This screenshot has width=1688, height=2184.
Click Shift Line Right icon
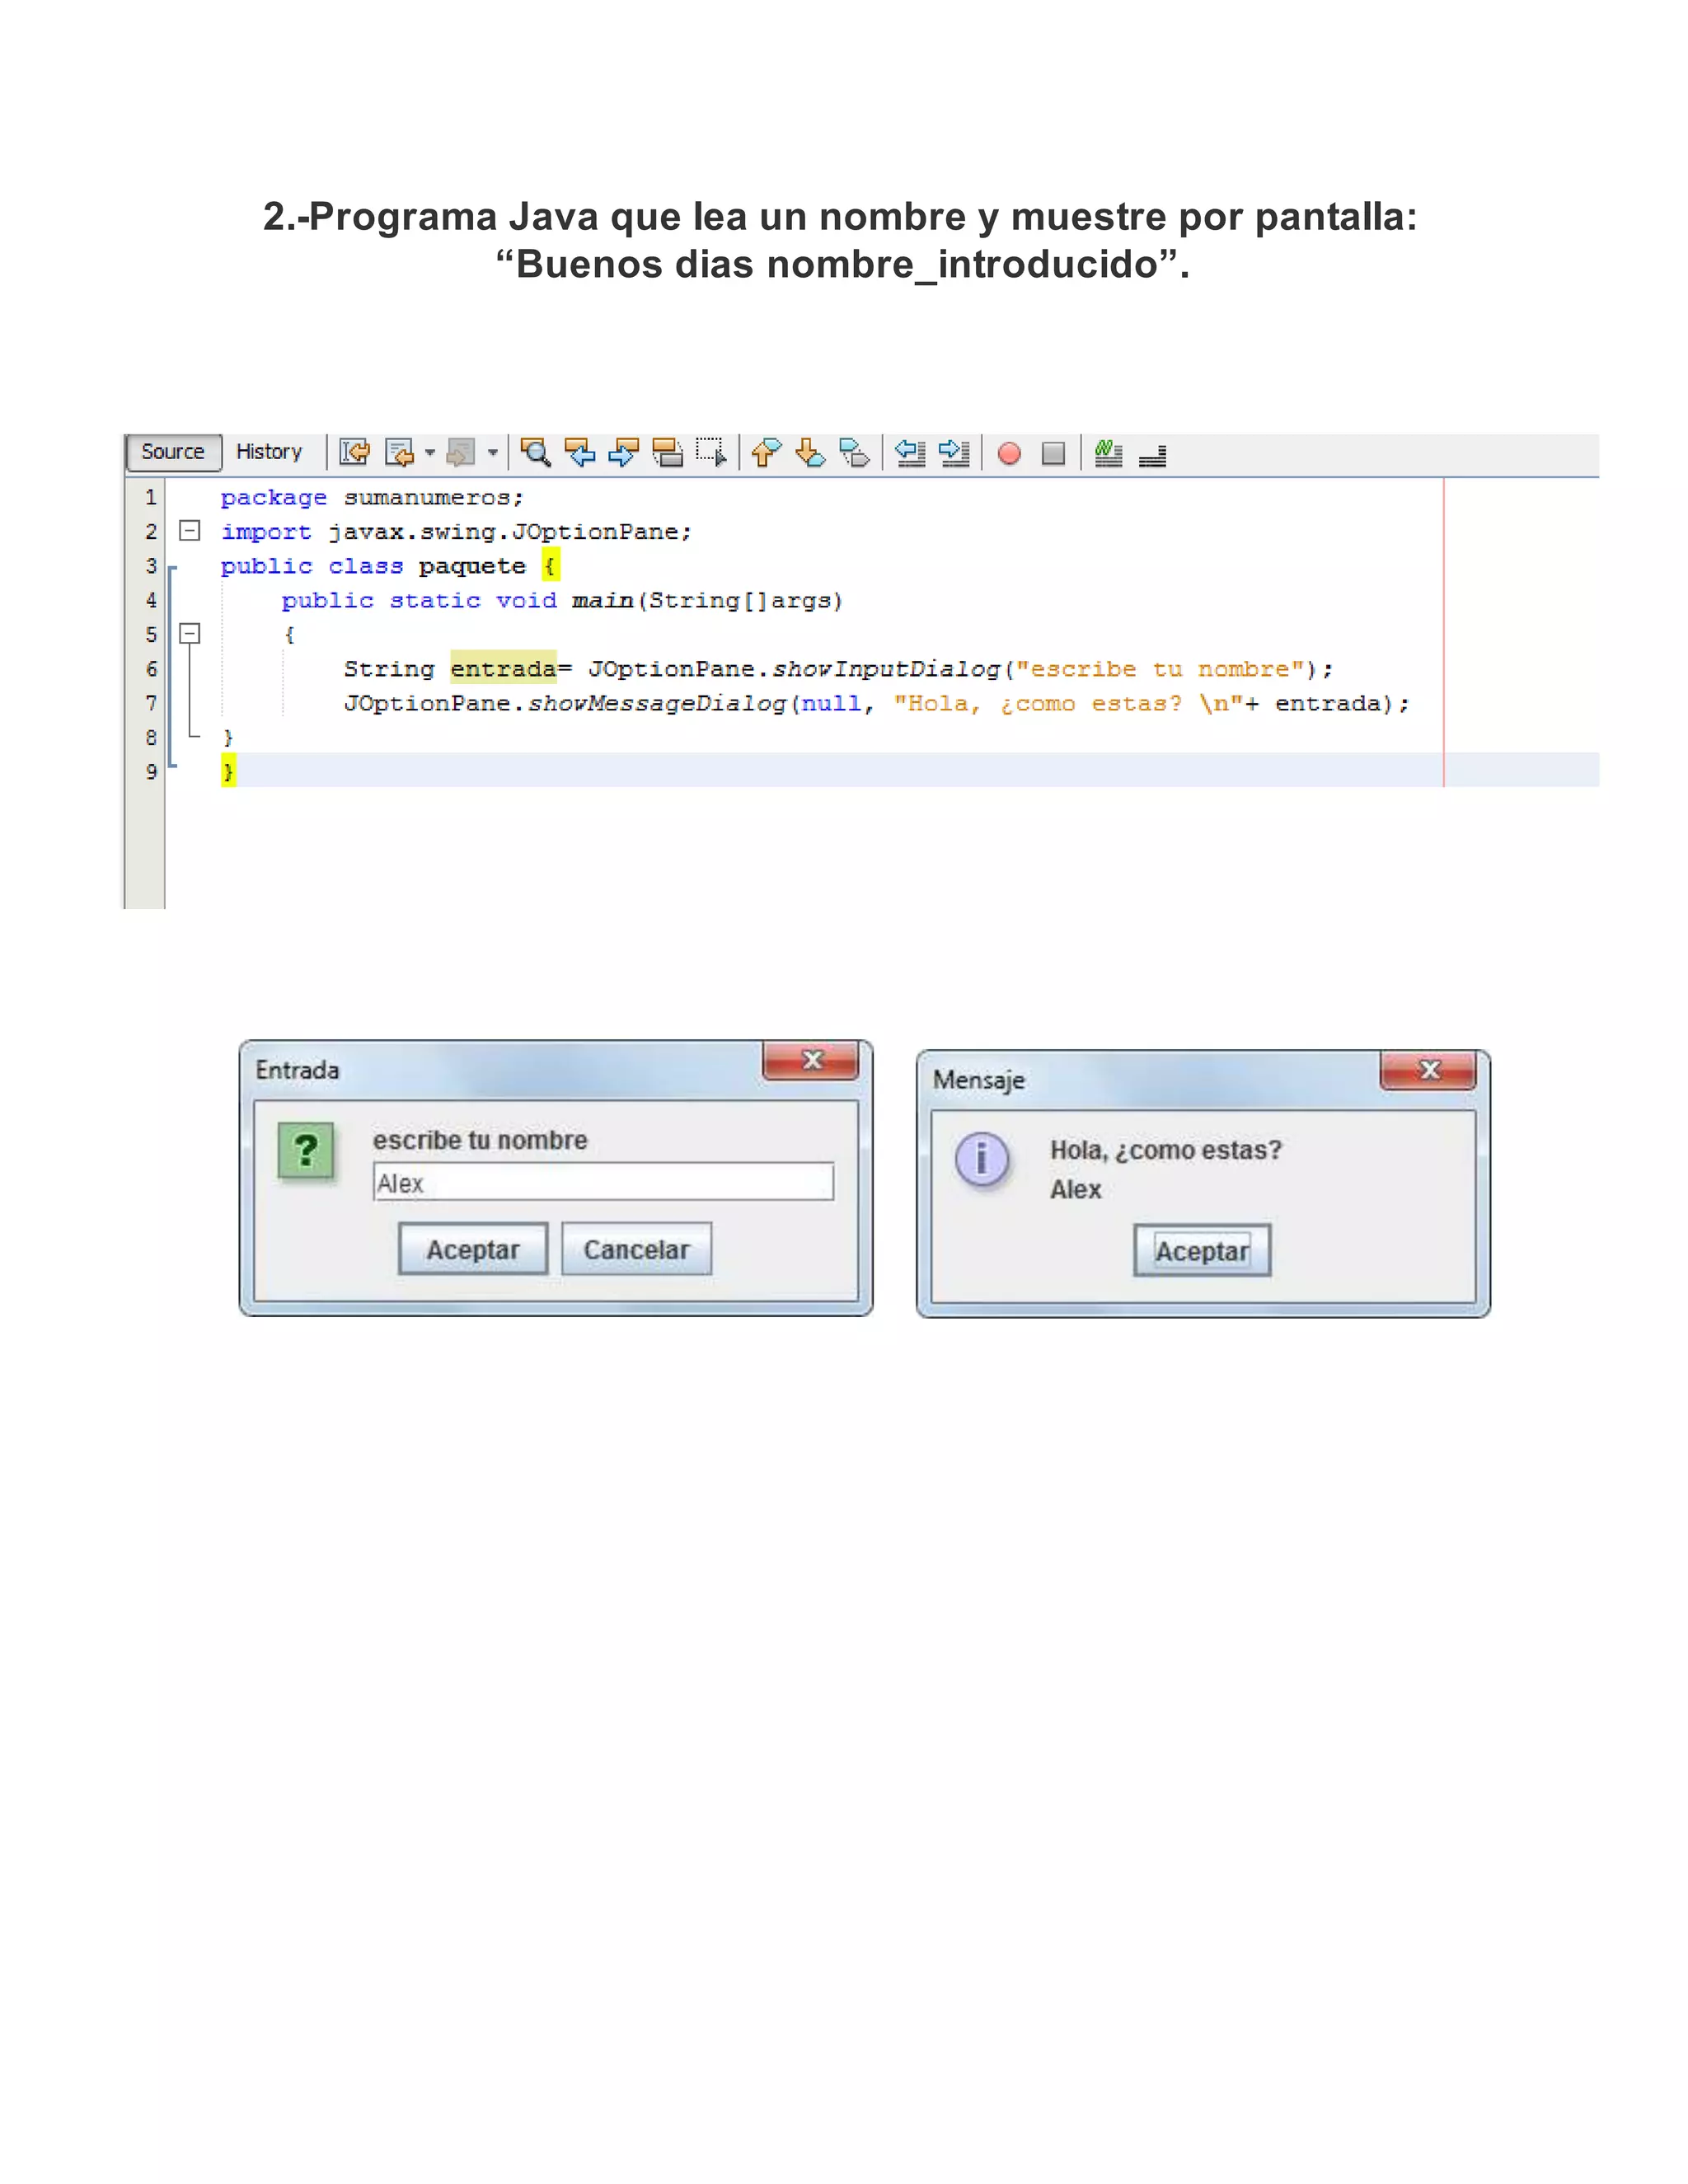point(954,453)
